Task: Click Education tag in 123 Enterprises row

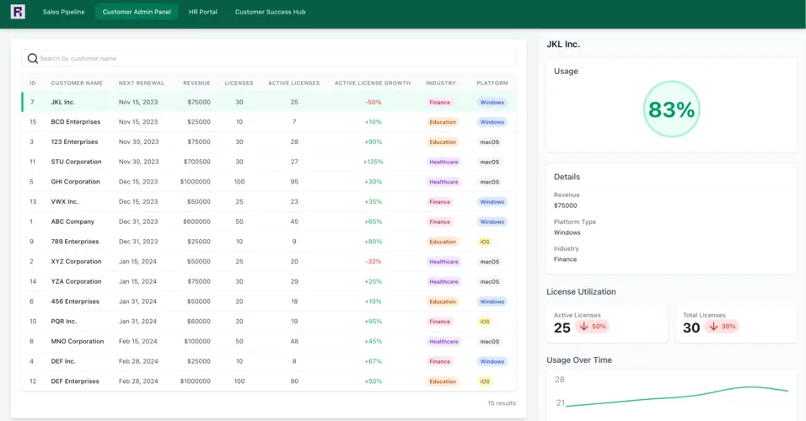Action: 443,141
